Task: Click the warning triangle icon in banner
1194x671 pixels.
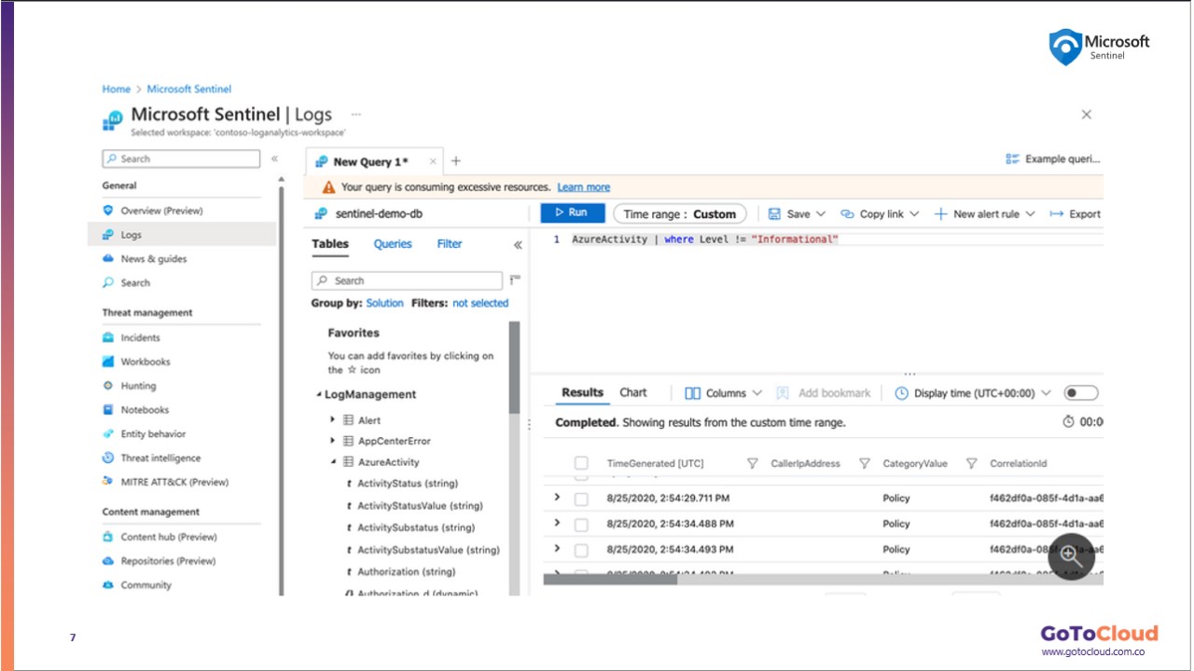Action: (328, 187)
